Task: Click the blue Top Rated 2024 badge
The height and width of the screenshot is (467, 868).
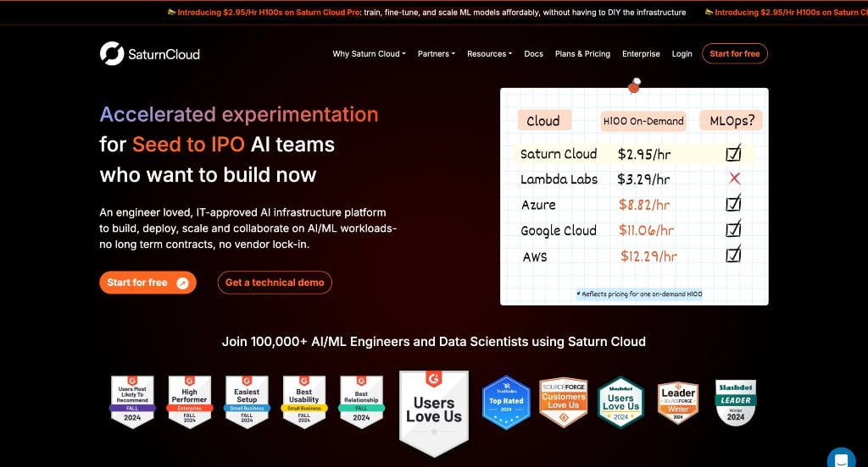Action: point(506,402)
